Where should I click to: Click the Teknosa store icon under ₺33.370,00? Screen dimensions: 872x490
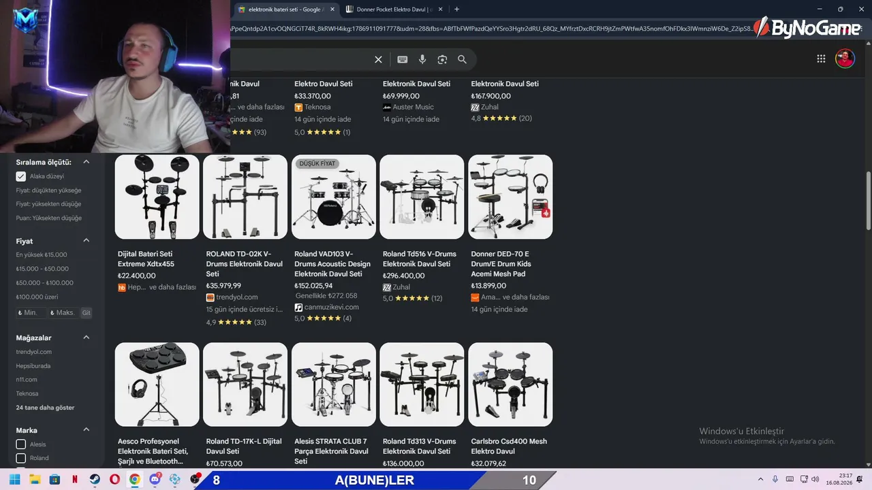(298, 108)
